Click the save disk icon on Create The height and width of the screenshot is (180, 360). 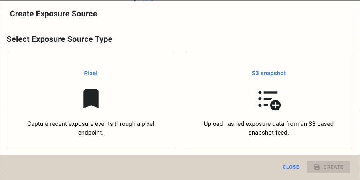coord(317,167)
